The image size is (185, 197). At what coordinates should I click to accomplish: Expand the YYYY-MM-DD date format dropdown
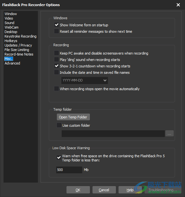[84, 81]
